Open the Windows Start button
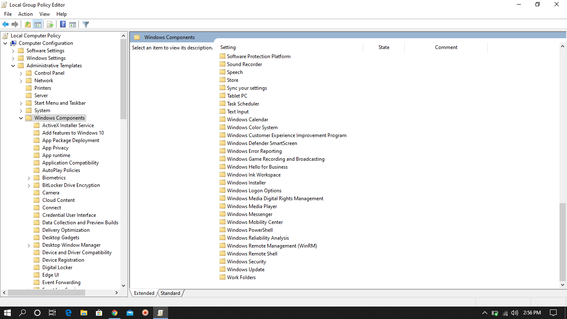This screenshot has width=567, height=319. [x=7, y=313]
